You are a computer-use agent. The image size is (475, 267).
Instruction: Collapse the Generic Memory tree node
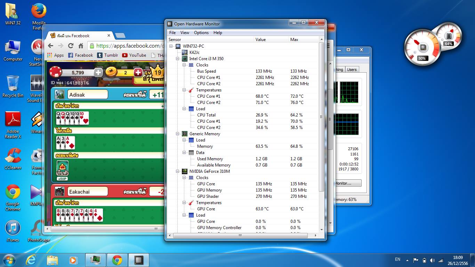(x=178, y=134)
